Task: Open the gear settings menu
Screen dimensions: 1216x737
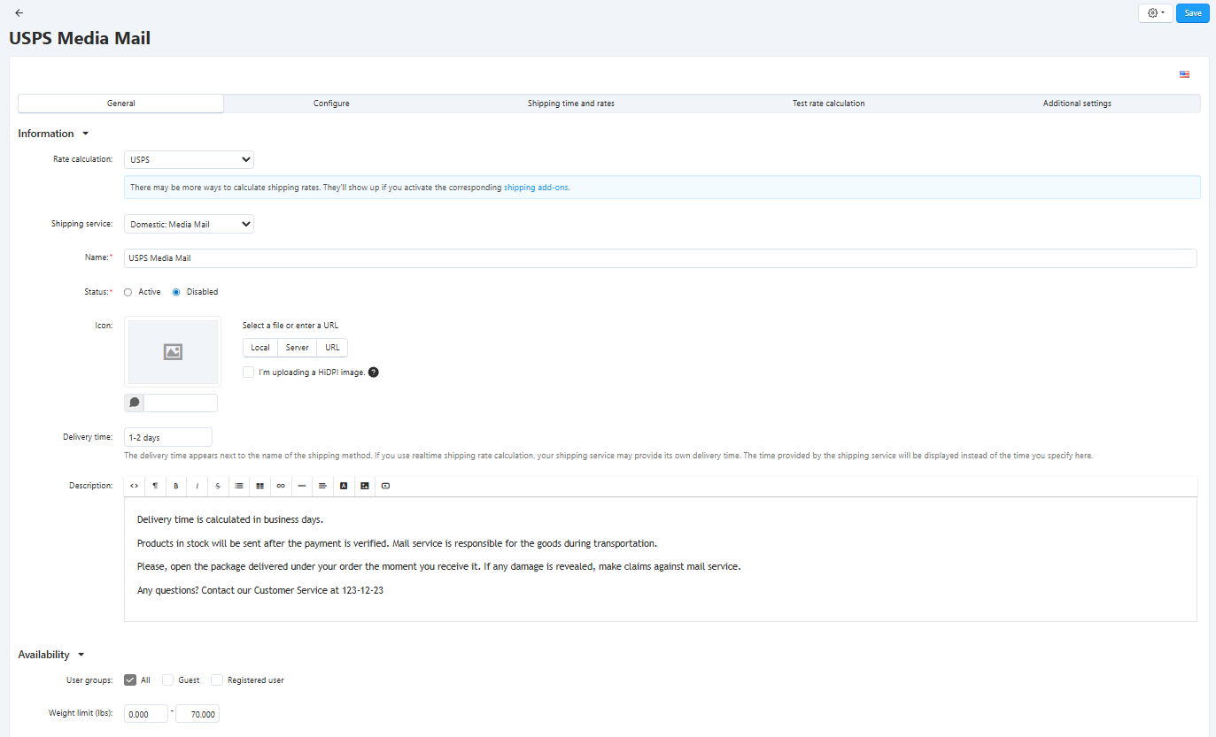Action: [x=1156, y=13]
